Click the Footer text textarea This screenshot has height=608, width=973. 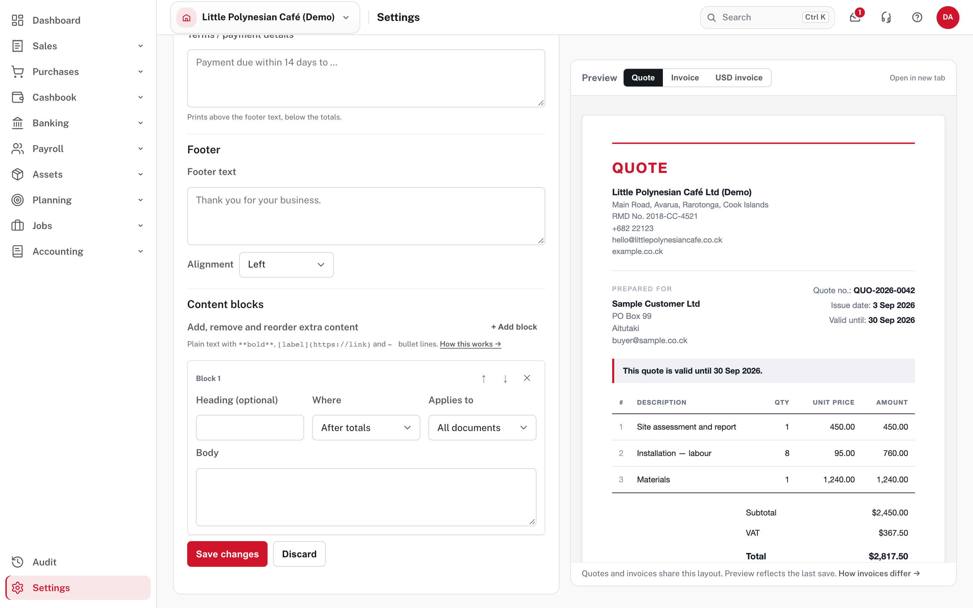[366, 216]
